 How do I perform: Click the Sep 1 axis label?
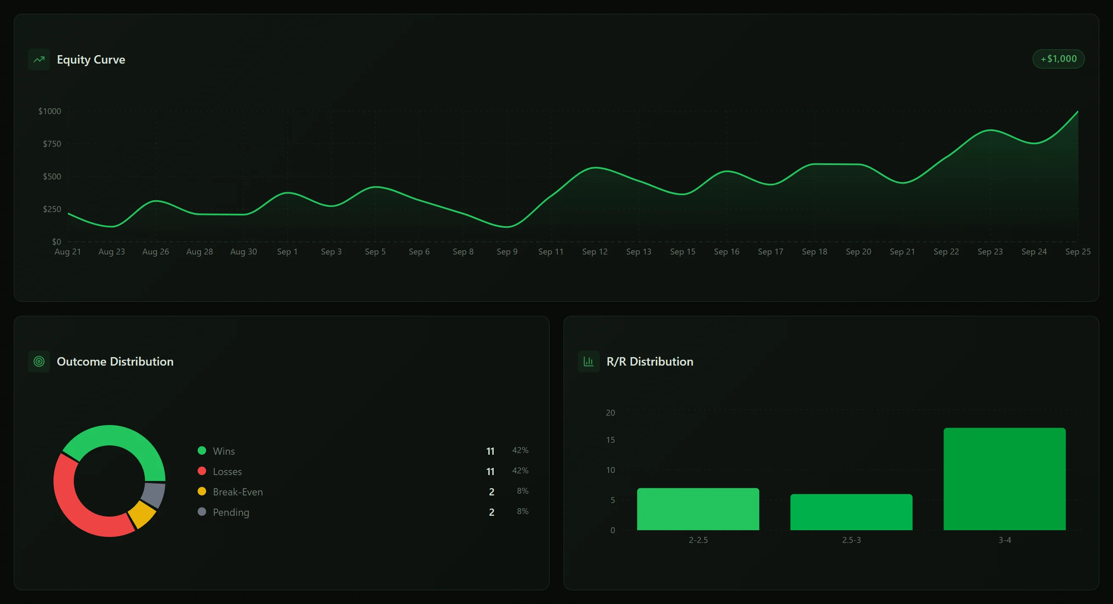(x=287, y=252)
